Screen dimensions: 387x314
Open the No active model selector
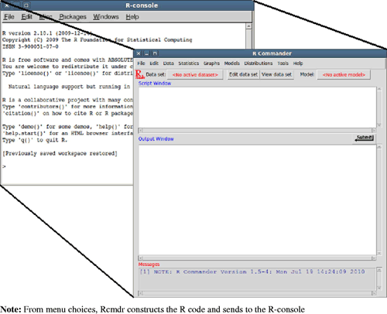click(344, 75)
